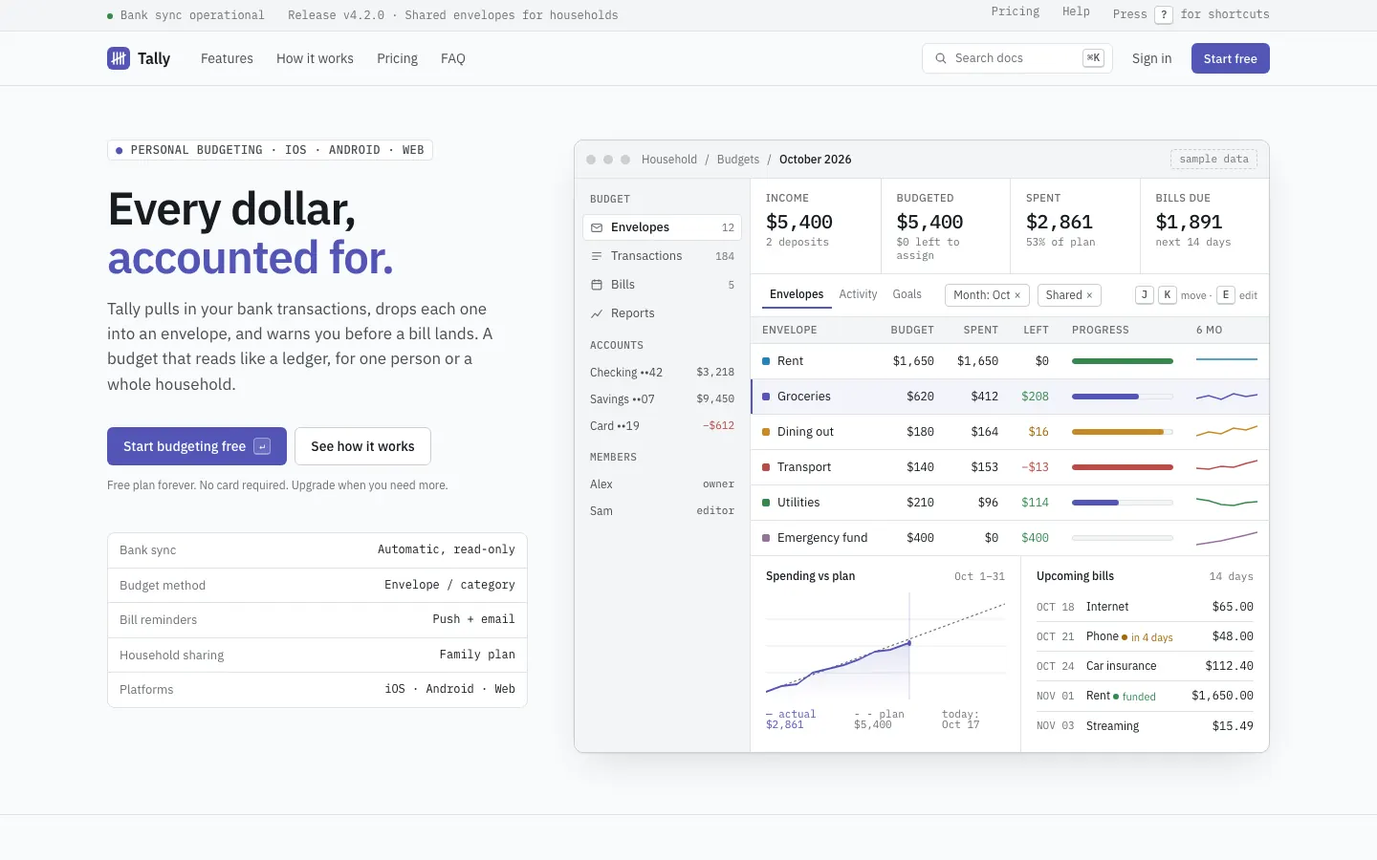Click the Budgets breadcrumb
Viewport: 1377px width, 860px height.
coord(738,160)
